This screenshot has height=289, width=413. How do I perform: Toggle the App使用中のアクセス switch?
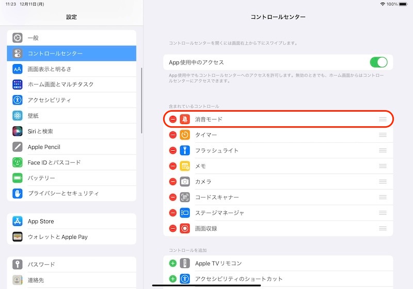click(x=378, y=63)
